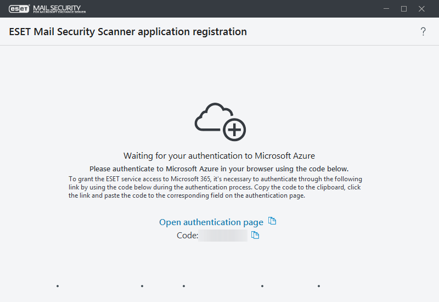Click the cloud with plus sign icon

[220, 121]
